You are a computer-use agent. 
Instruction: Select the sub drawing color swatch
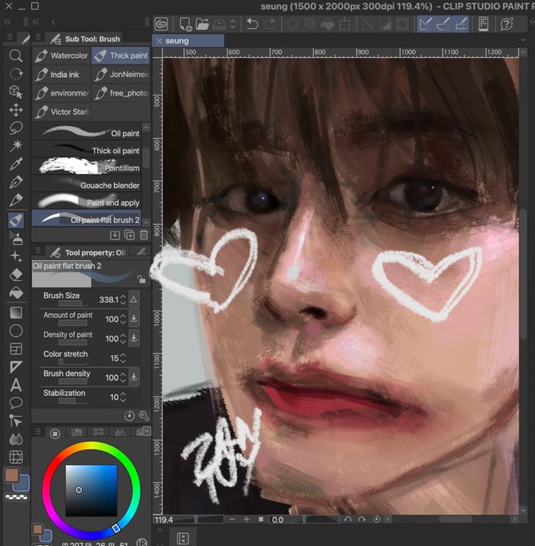22,484
